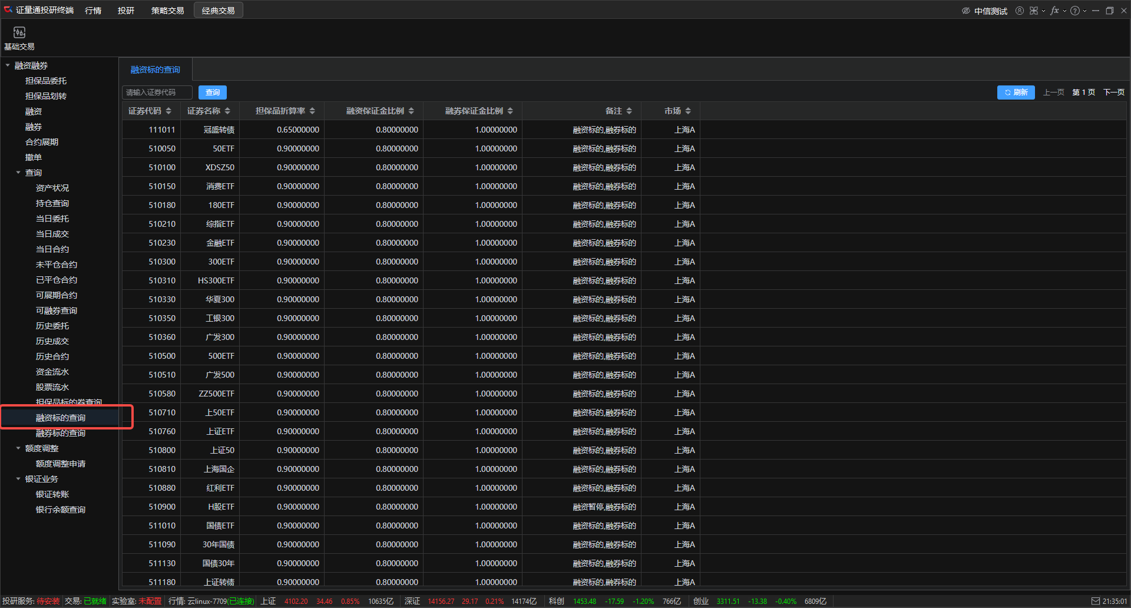Open the user account profile icon
The width and height of the screenshot is (1131, 608).
point(1020,11)
